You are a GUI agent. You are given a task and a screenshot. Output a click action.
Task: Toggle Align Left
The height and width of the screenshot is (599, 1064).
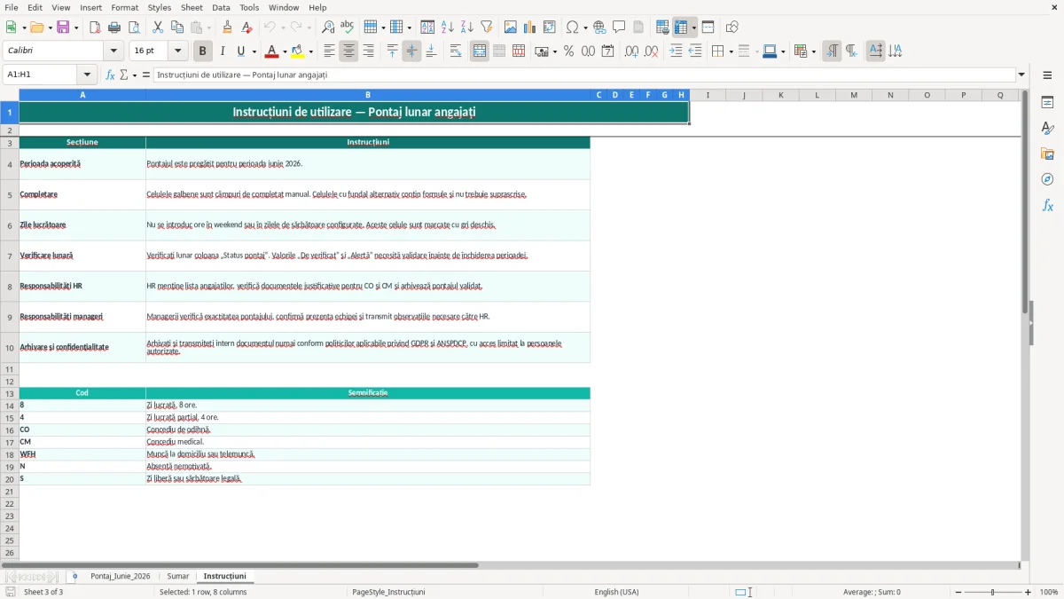click(x=329, y=51)
